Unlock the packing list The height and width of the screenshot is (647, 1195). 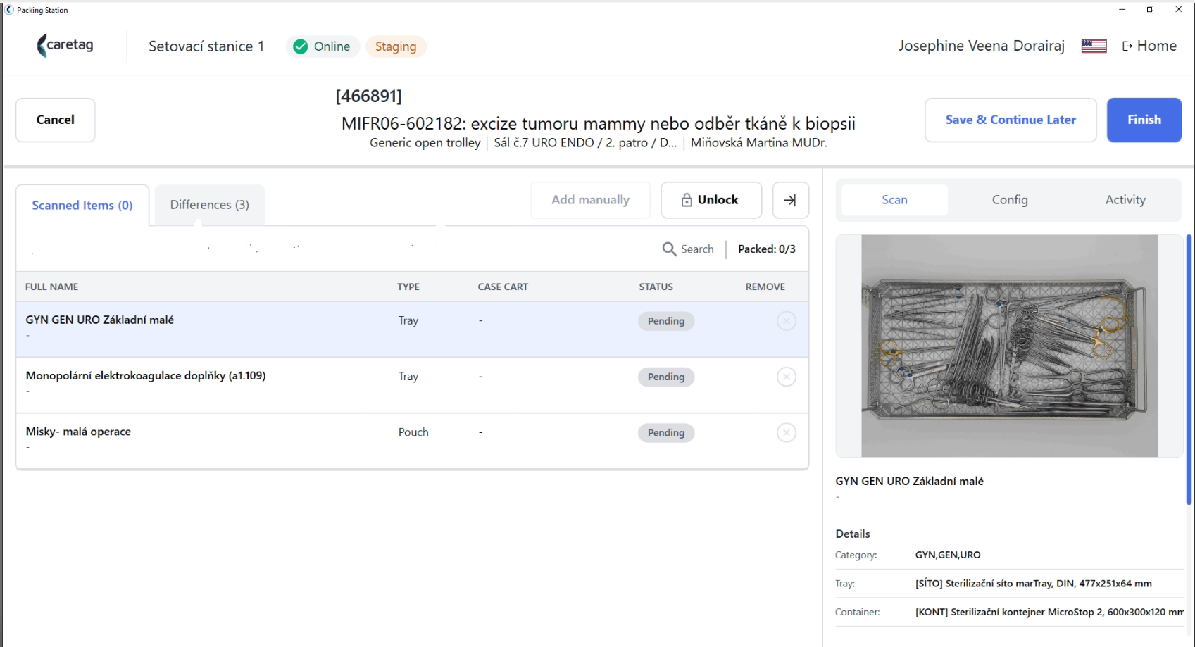click(x=711, y=200)
